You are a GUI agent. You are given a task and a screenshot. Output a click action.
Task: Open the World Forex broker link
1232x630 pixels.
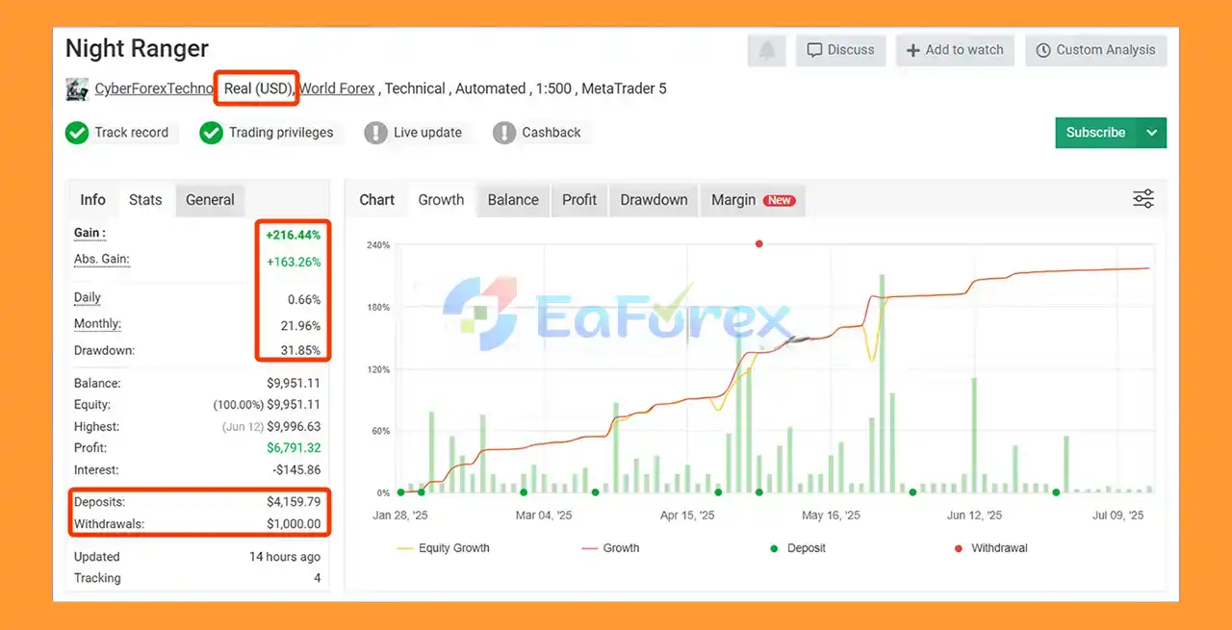(337, 88)
